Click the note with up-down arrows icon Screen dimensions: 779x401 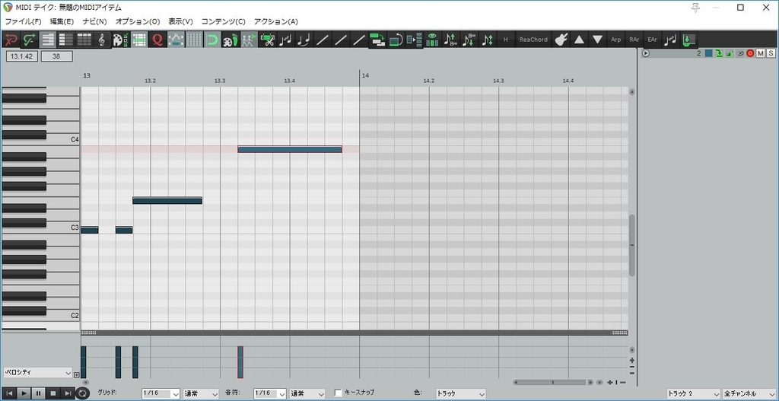click(488, 40)
